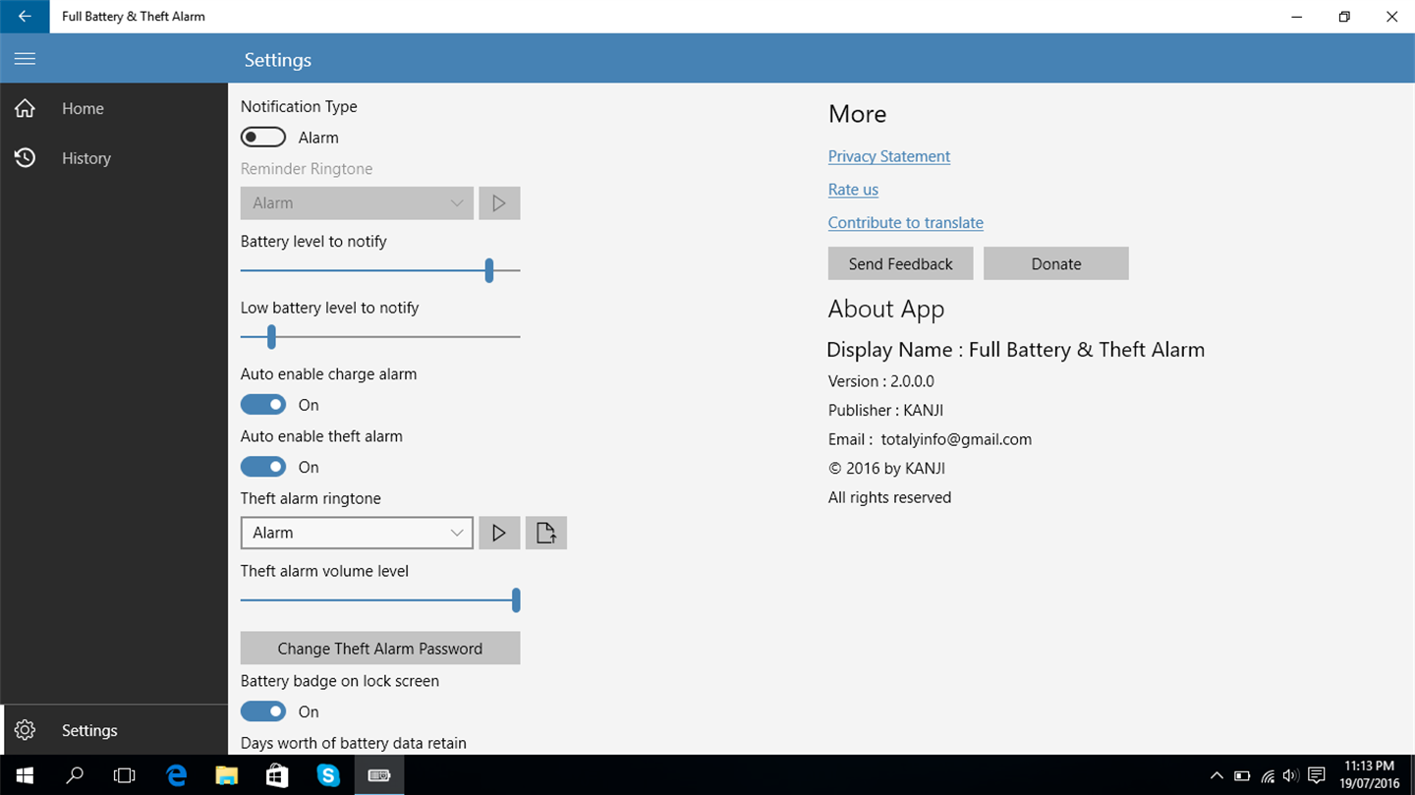Play the theft alarm ringtone preview
Viewport: 1415px width, 795px height.
click(499, 533)
